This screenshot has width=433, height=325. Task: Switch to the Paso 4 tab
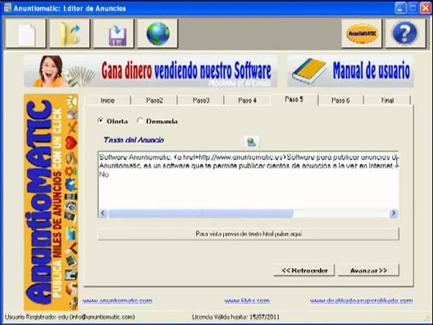coord(248,100)
